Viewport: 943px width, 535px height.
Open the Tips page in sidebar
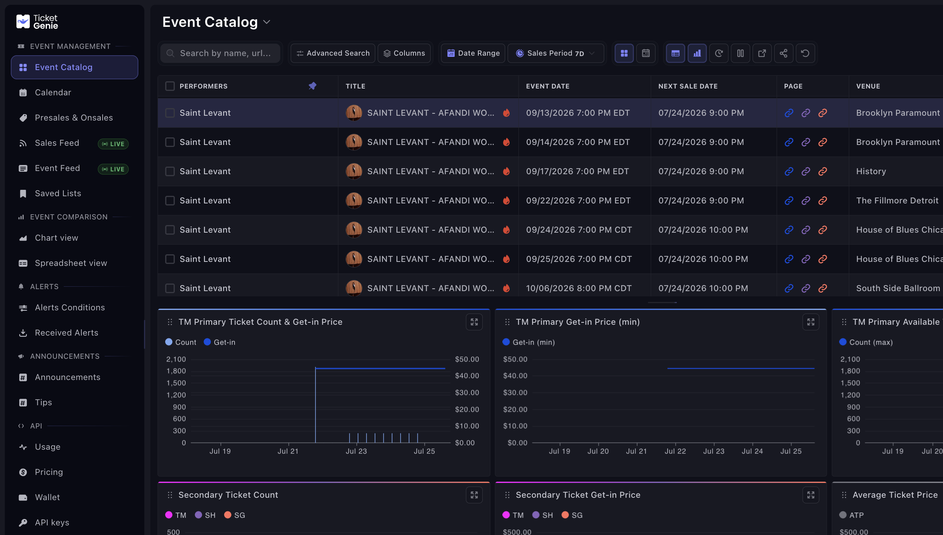[75, 402]
